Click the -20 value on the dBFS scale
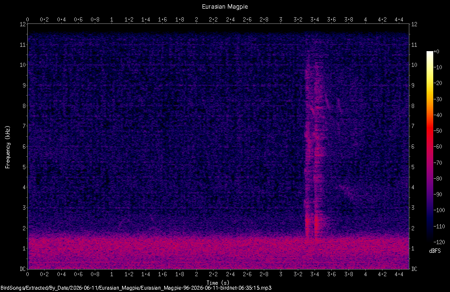Image resolution: width=450 pixels, height=292 pixels. coord(438,83)
